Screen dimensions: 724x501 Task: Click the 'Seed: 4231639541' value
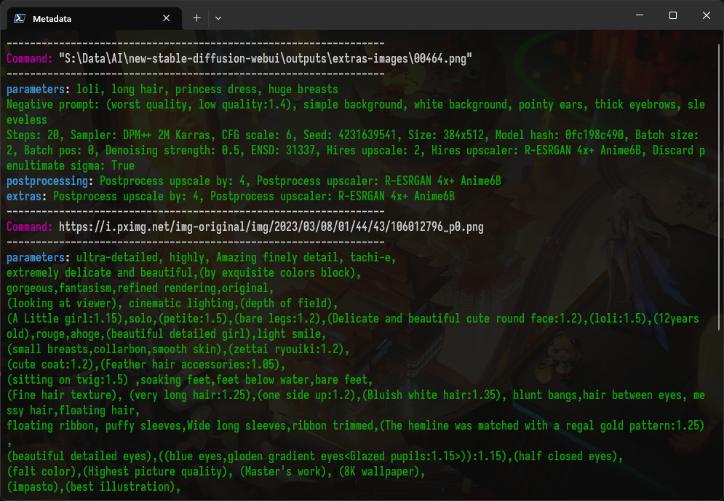(x=352, y=135)
